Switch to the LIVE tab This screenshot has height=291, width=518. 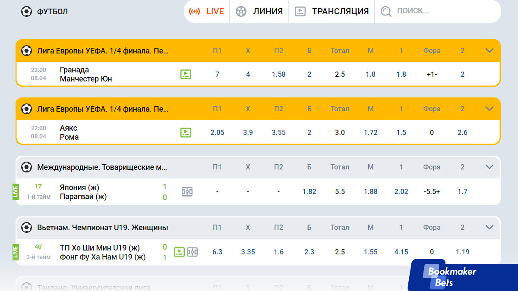[207, 12]
